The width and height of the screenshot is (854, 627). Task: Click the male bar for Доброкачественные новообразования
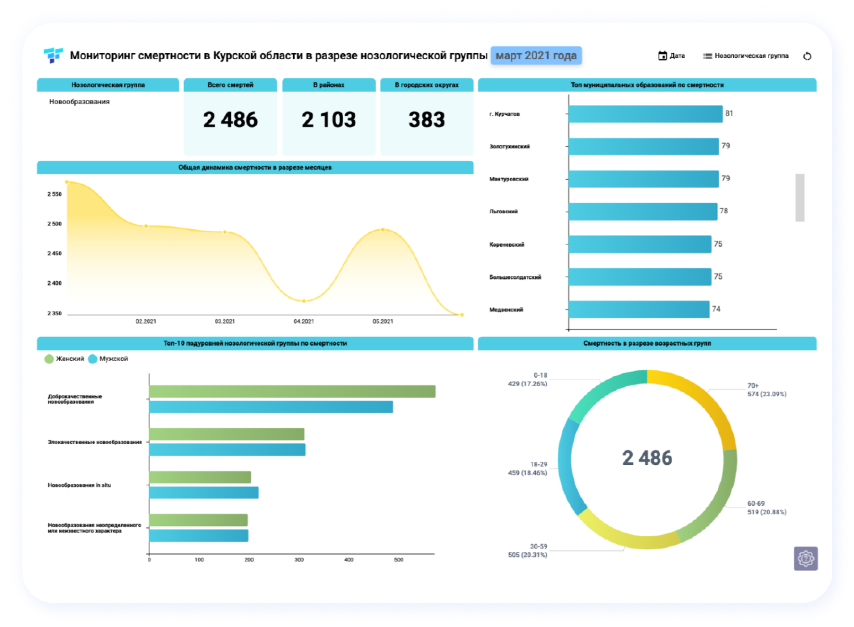pyautogui.click(x=271, y=407)
